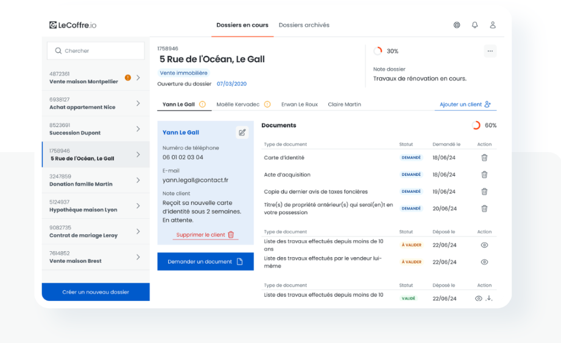The width and height of the screenshot is (561, 343).
Task: View the Validé travaux document
Action: pyautogui.click(x=478, y=299)
